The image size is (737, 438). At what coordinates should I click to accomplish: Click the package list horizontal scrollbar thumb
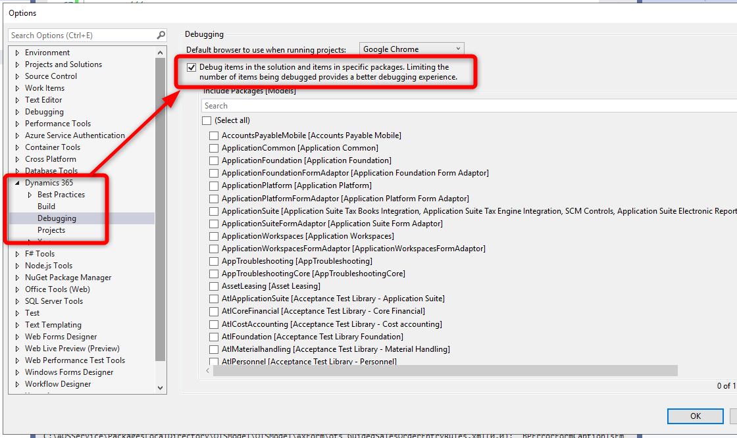coord(445,371)
